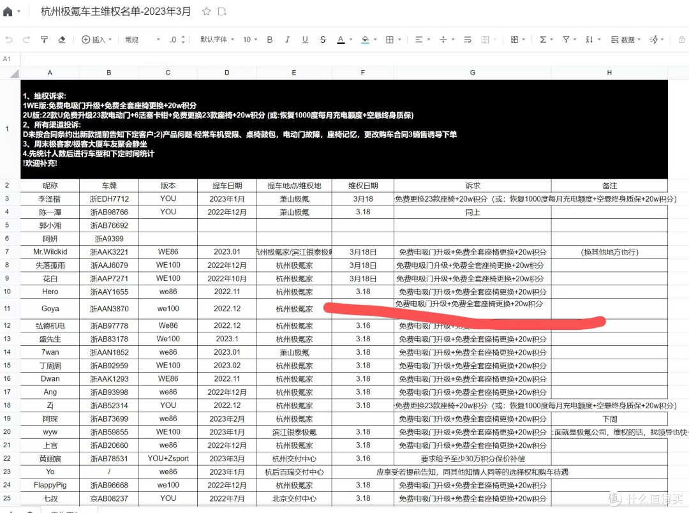Star this document as favorite
The height and width of the screenshot is (513, 689).
(207, 12)
